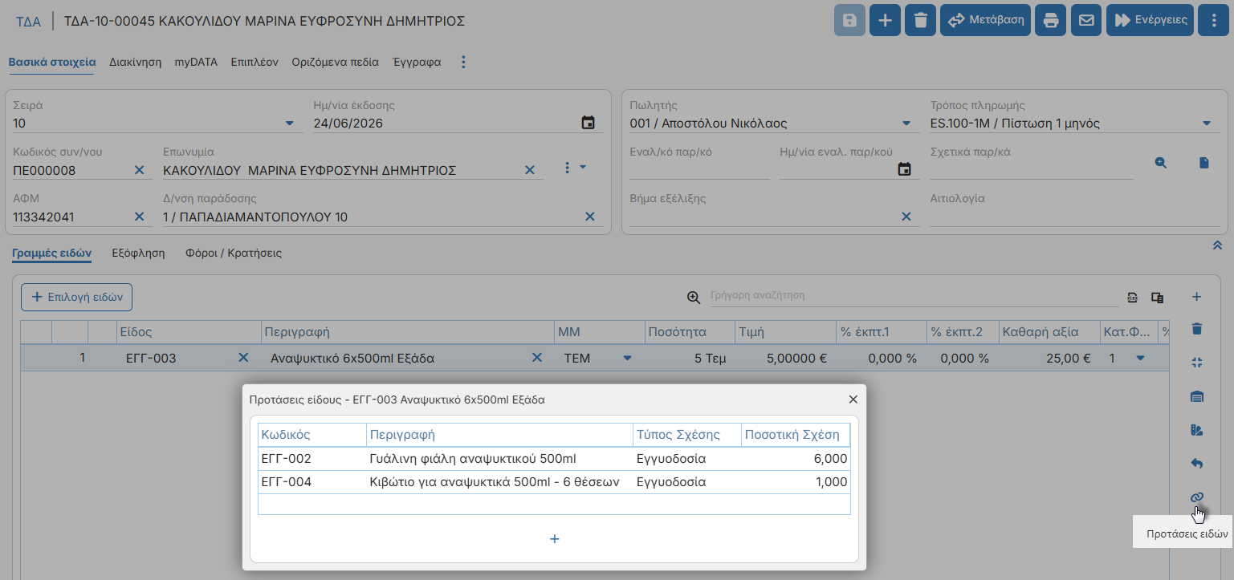
Task: Click Ποσοτική Σχέση column header
Action: pos(796,435)
